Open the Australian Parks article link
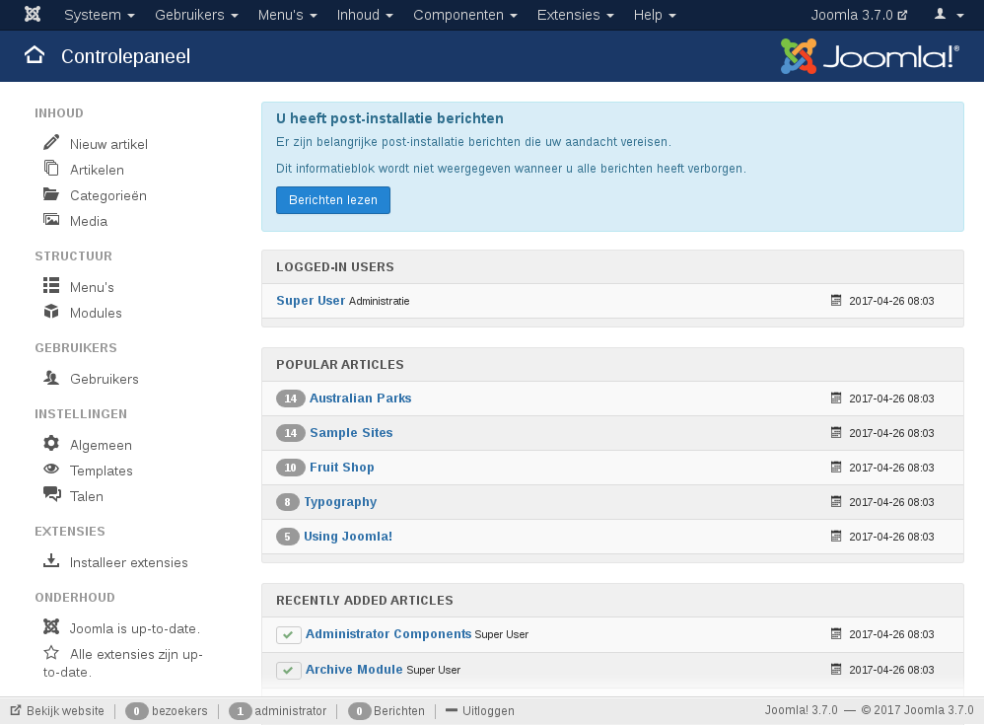Viewport: 984px width, 725px height. point(360,399)
